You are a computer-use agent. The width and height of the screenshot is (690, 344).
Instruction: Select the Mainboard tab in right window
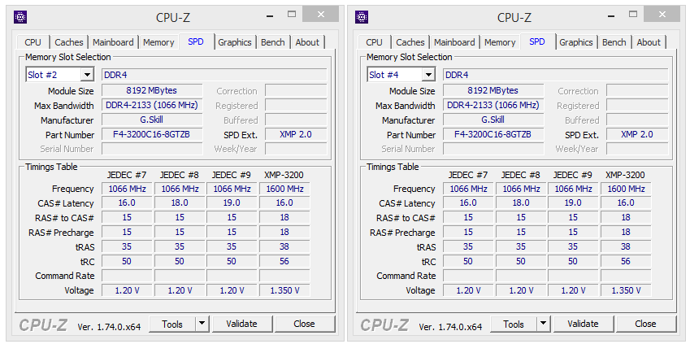pos(454,42)
